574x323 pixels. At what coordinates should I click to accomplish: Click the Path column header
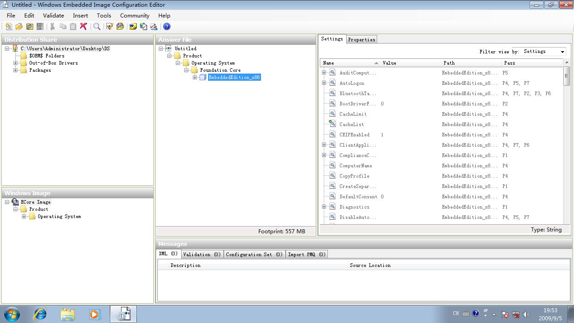click(x=472, y=63)
